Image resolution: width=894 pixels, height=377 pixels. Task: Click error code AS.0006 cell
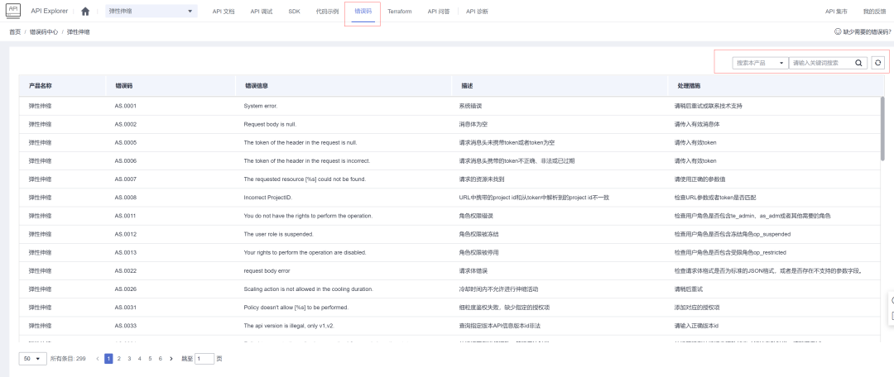click(x=126, y=160)
